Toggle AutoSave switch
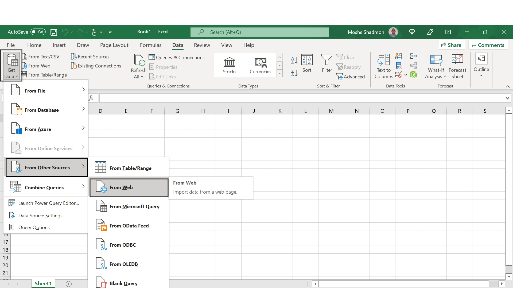513x288 pixels. pos(38,32)
